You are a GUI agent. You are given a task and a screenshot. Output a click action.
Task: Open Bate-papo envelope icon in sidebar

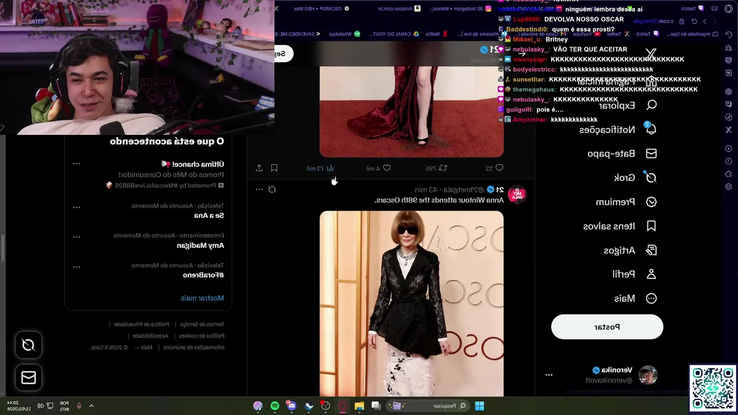pyautogui.click(x=652, y=153)
